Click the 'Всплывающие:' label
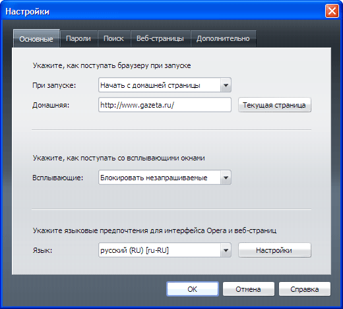This screenshot has width=343, height=309. [x=58, y=178]
